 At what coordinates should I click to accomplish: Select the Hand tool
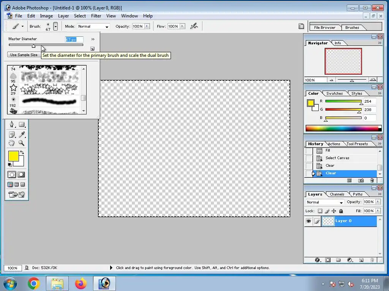[x=11, y=143]
